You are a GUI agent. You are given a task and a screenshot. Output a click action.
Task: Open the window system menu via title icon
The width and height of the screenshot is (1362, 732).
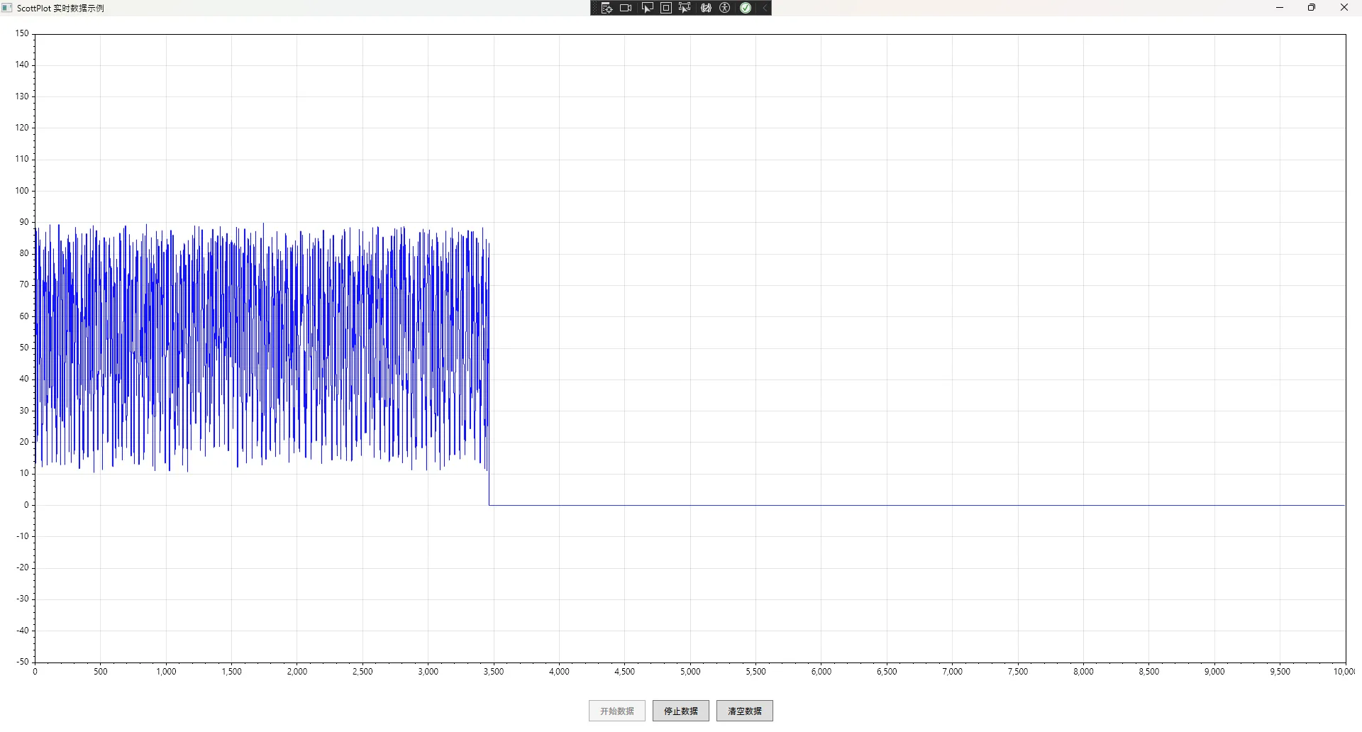7,8
